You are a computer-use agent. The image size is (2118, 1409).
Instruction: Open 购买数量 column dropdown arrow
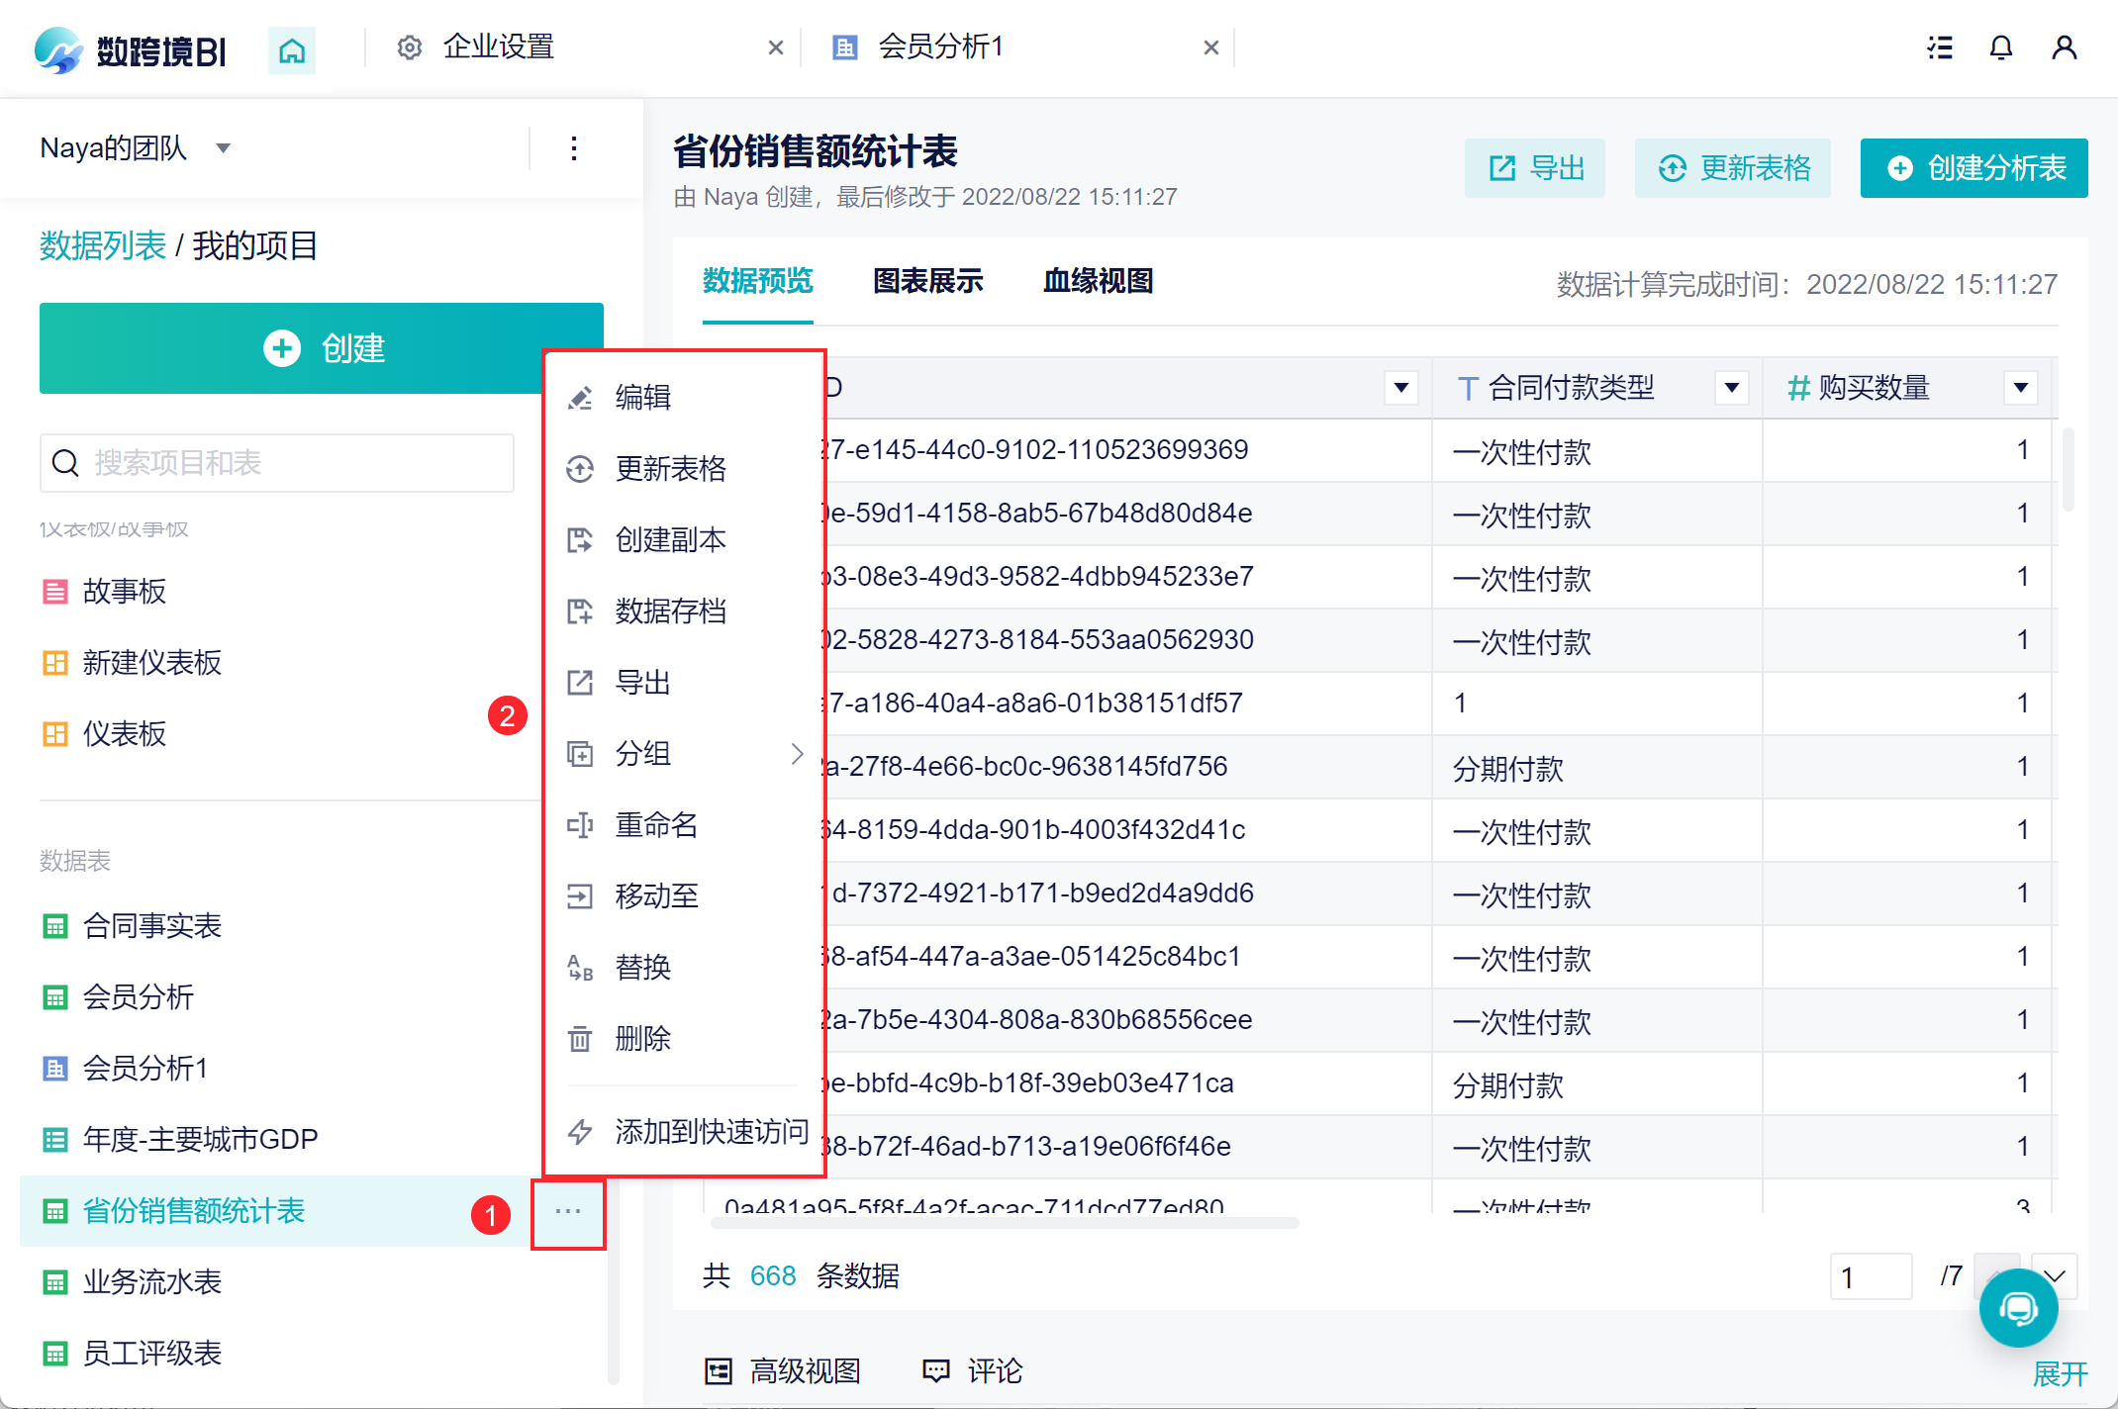pyautogui.click(x=2020, y=387)
